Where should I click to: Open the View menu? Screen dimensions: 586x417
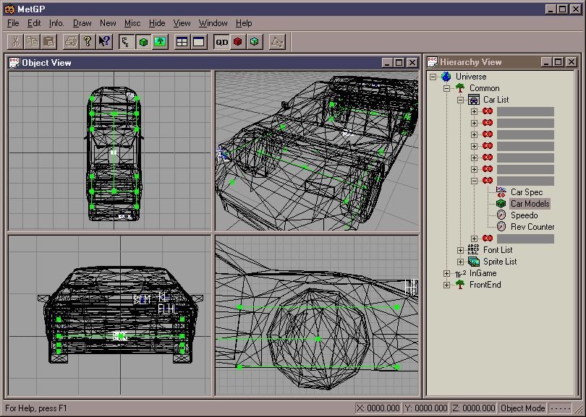point(182,23)
